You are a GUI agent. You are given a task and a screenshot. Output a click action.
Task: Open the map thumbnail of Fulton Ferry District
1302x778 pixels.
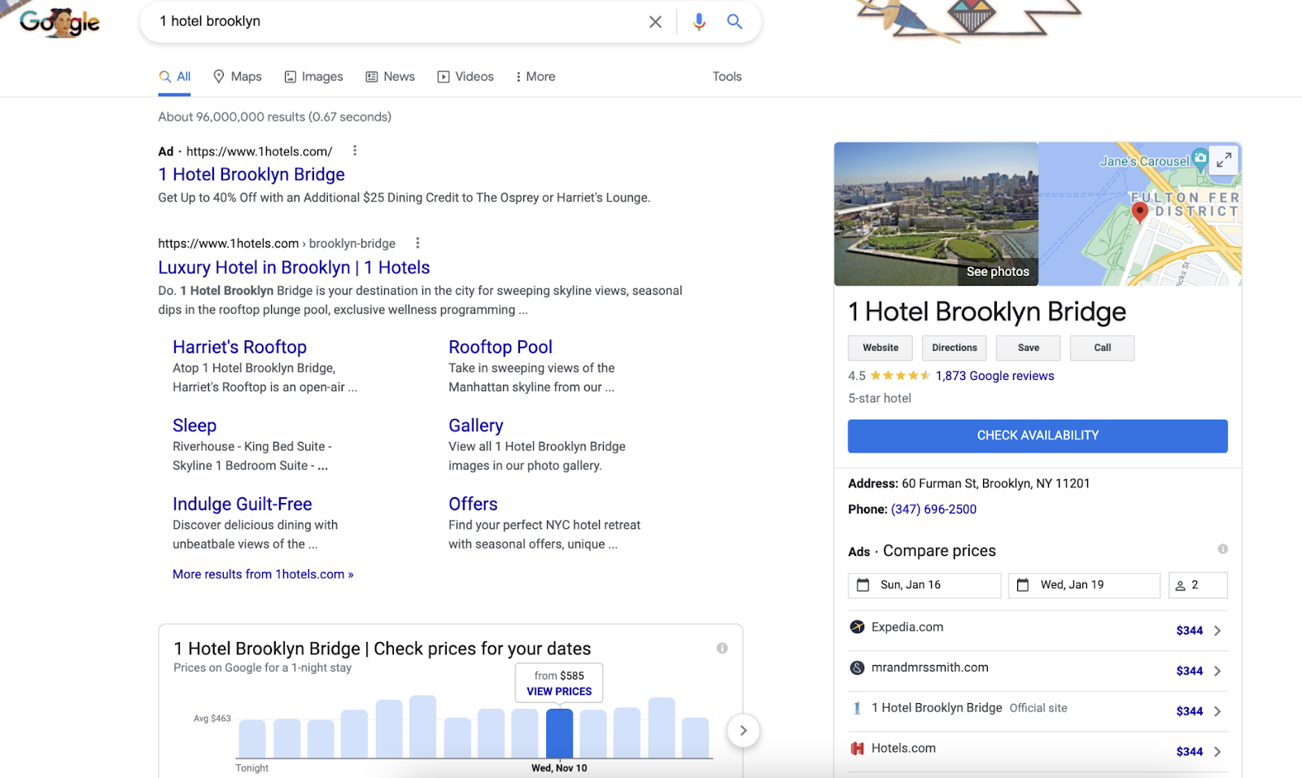(x=1140, y=214)
